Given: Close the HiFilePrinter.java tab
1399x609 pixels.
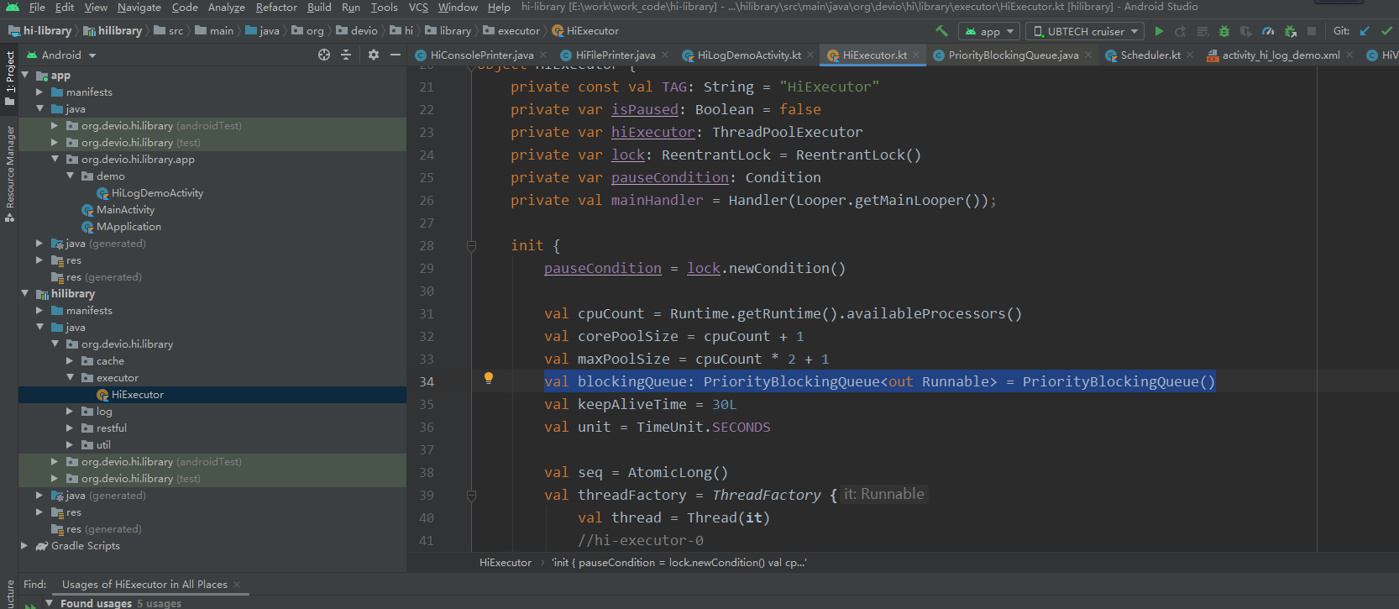Looking at the screenshot, I should click(x=665, y=55).
